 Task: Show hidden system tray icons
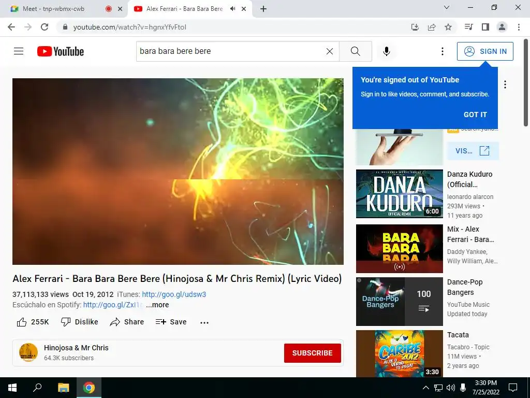coord(426,388)
